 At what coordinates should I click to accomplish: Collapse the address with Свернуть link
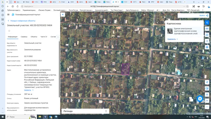click(29, 90)
